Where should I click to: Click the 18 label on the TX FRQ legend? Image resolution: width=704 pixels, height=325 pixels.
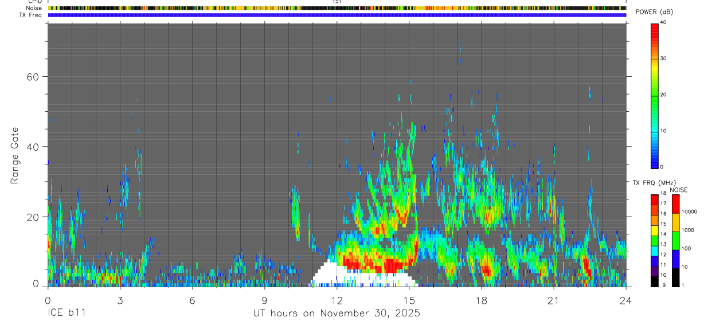click(663, 194)
